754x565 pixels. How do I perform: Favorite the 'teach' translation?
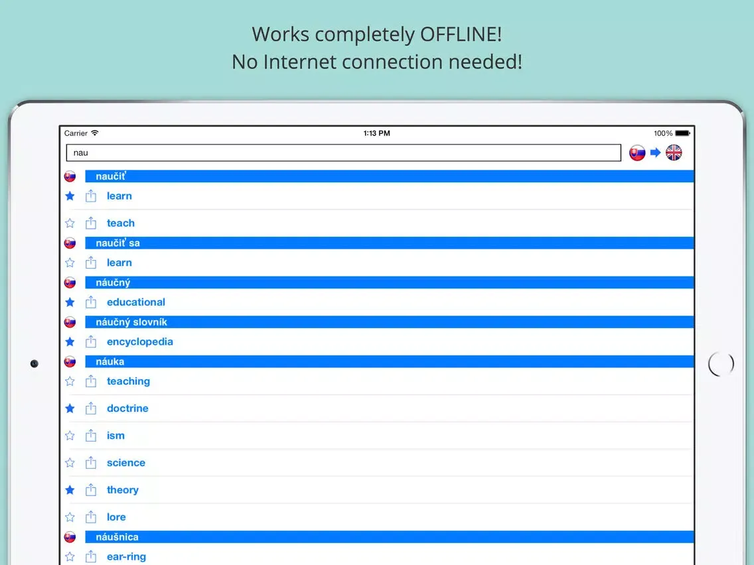(70, 223)
